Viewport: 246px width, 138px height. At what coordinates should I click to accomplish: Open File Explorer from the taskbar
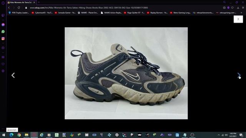27,135
